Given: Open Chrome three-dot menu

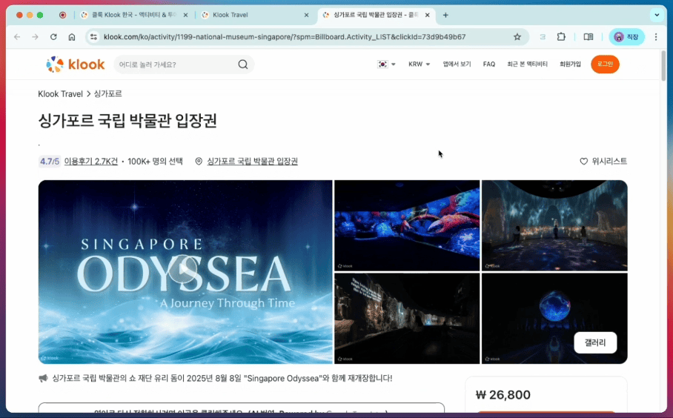Looking at the screenshot, I should (x=656, y=37).
